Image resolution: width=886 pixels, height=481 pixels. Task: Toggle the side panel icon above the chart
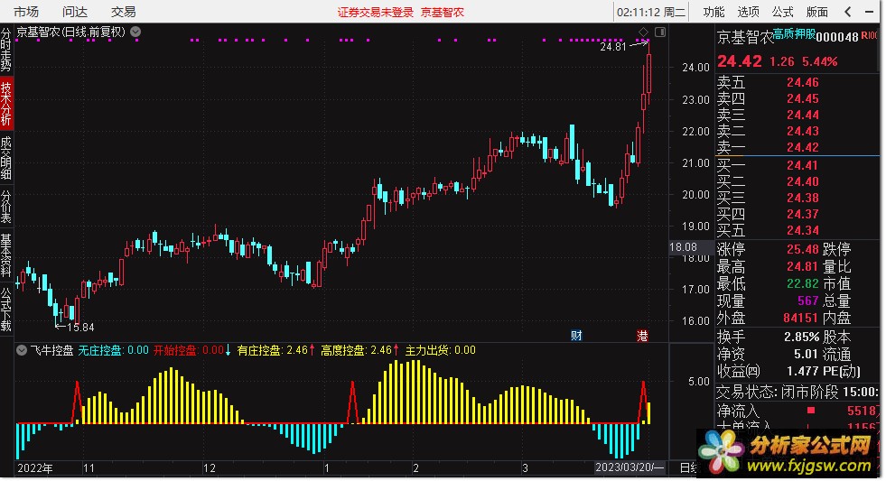coord(660,32)
